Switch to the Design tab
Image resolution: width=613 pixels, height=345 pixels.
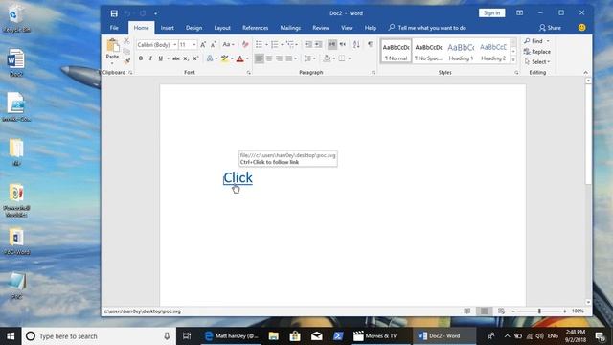tap(193, 28)
